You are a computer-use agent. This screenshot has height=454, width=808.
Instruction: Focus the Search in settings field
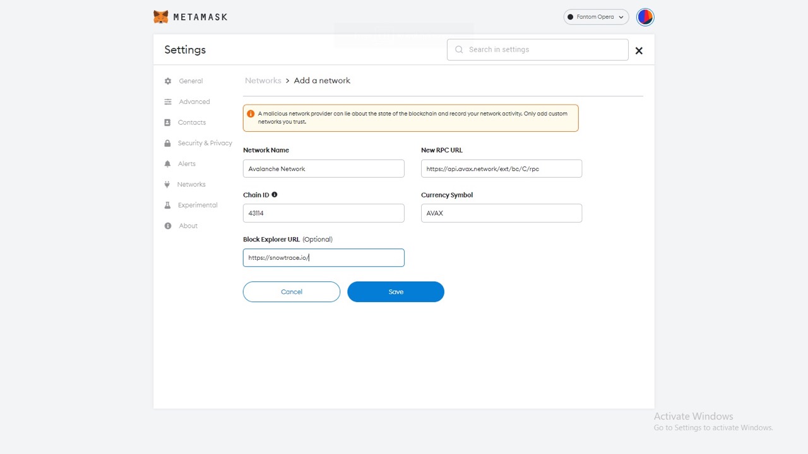[x=538, y=50]
